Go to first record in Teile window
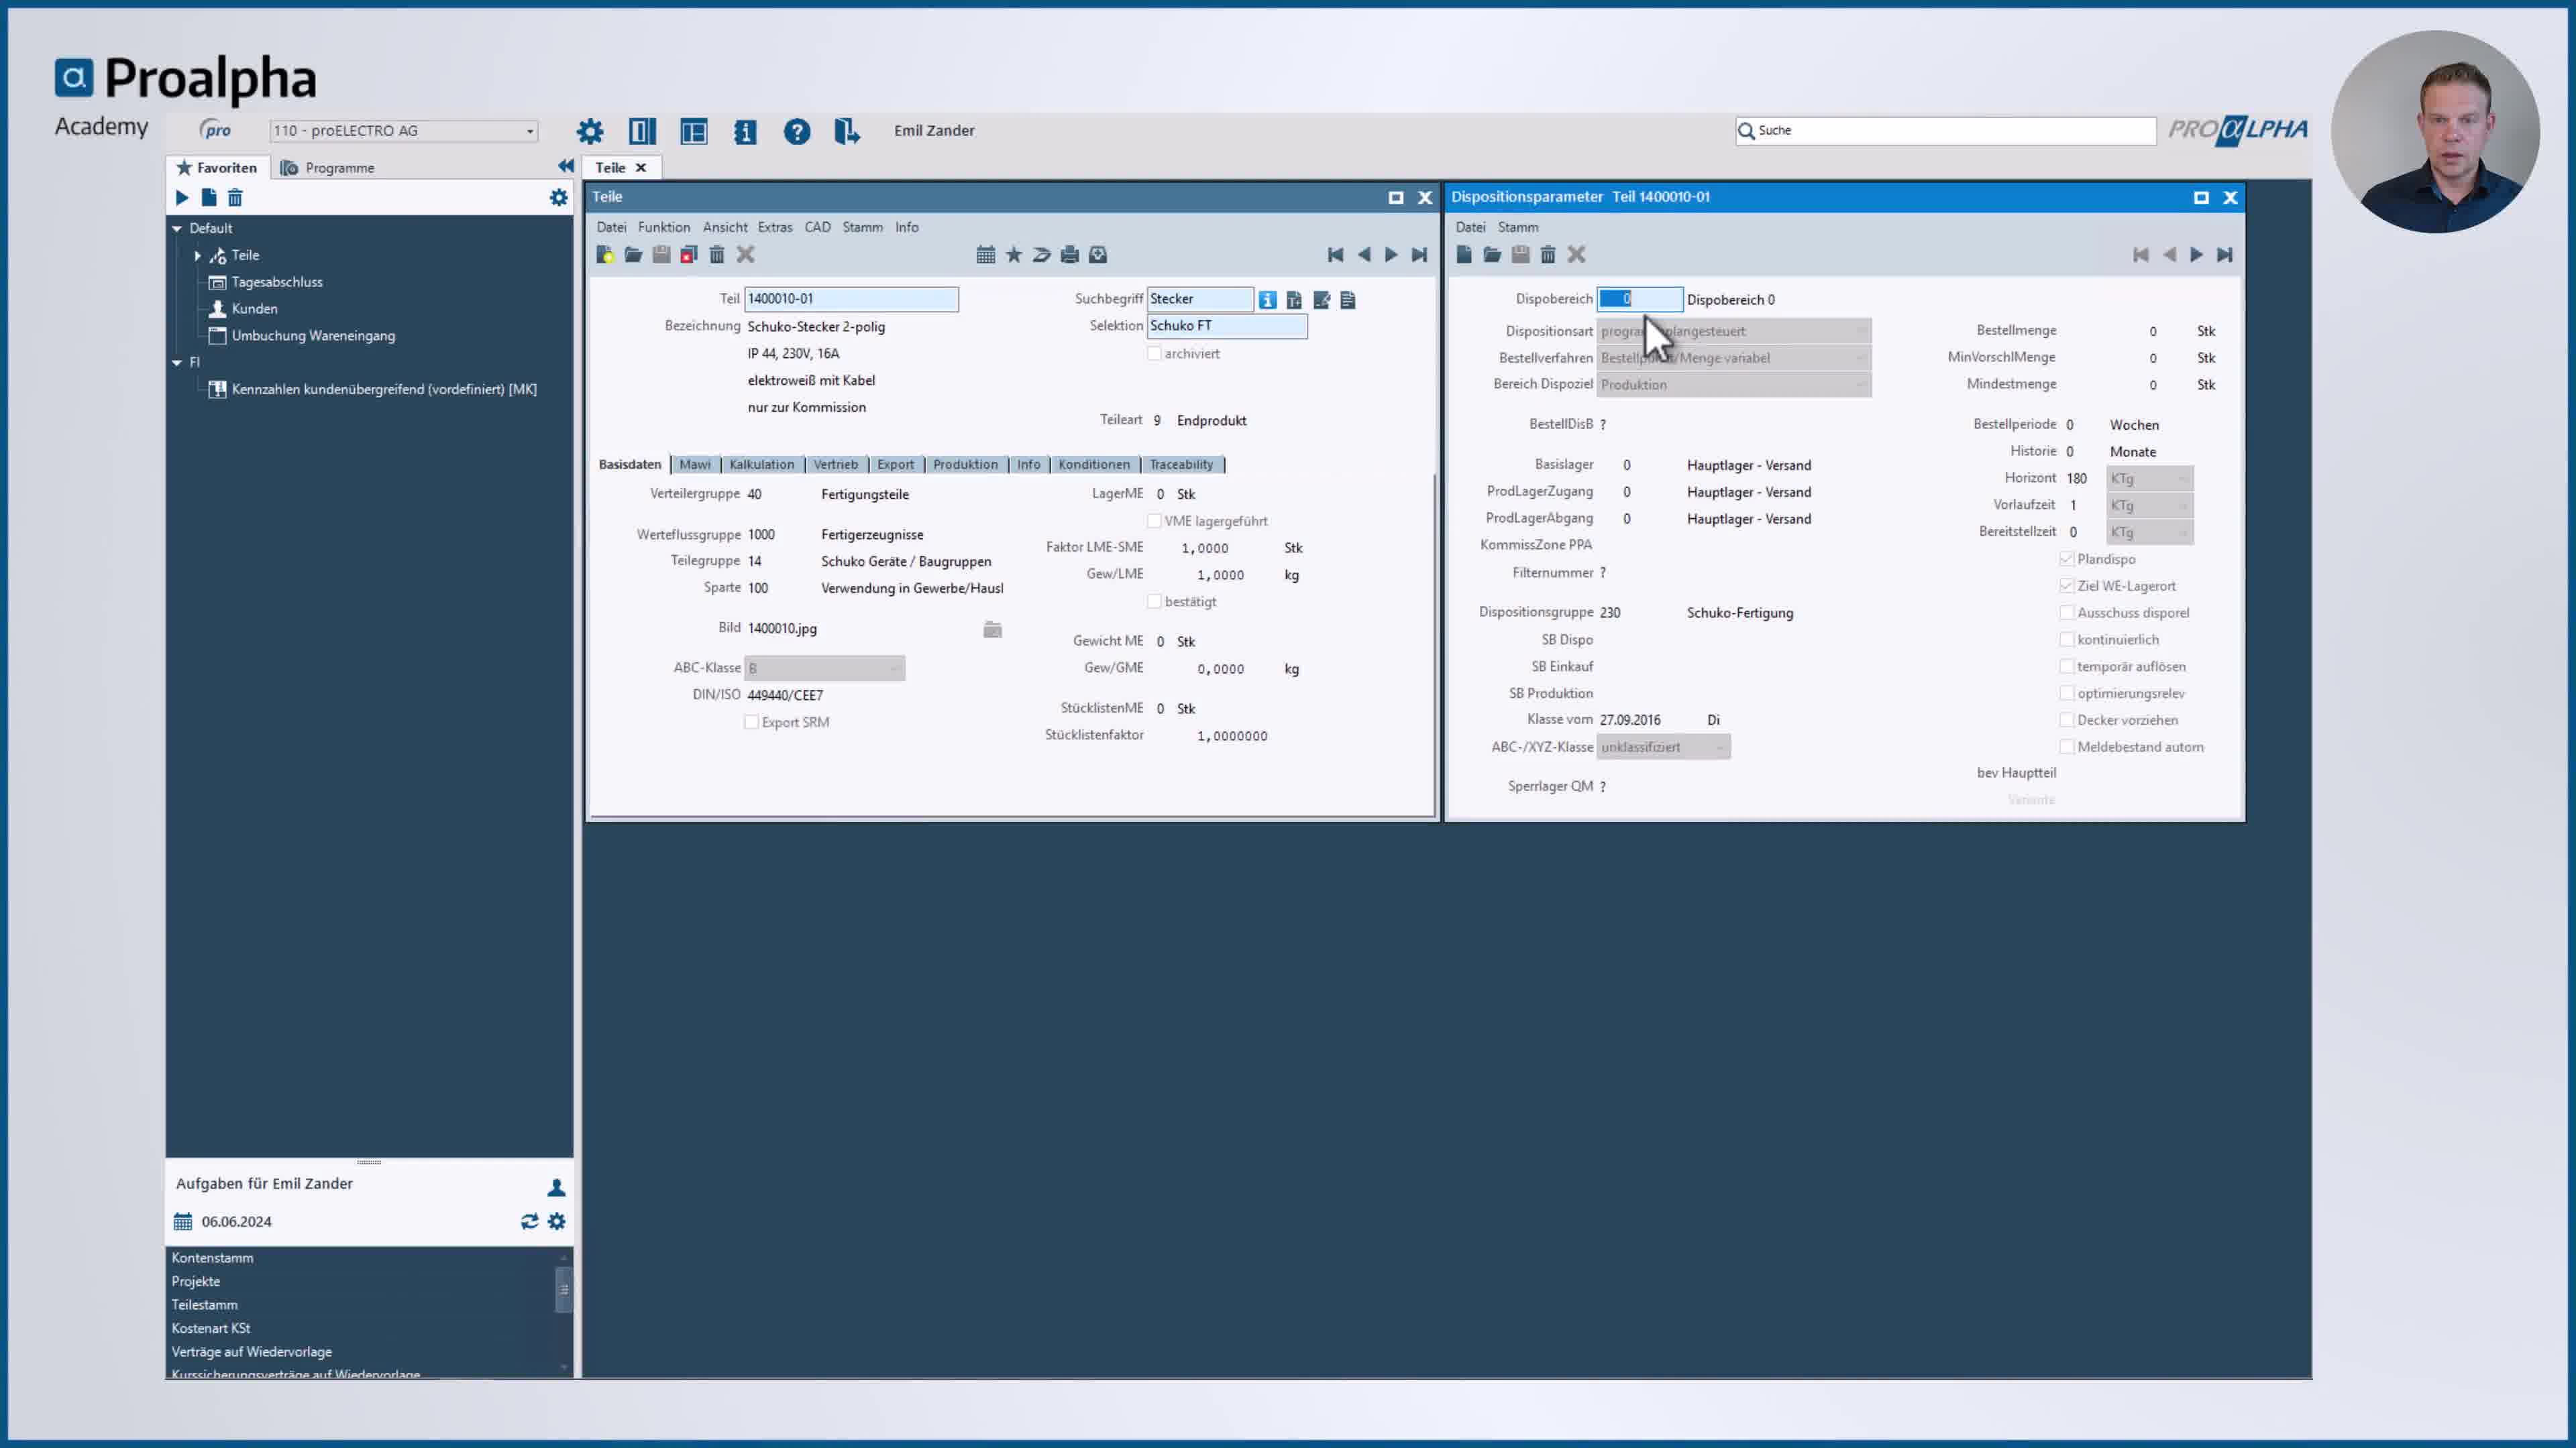The width and height of the screenshot is (2576, 1448). [1335, 255]
